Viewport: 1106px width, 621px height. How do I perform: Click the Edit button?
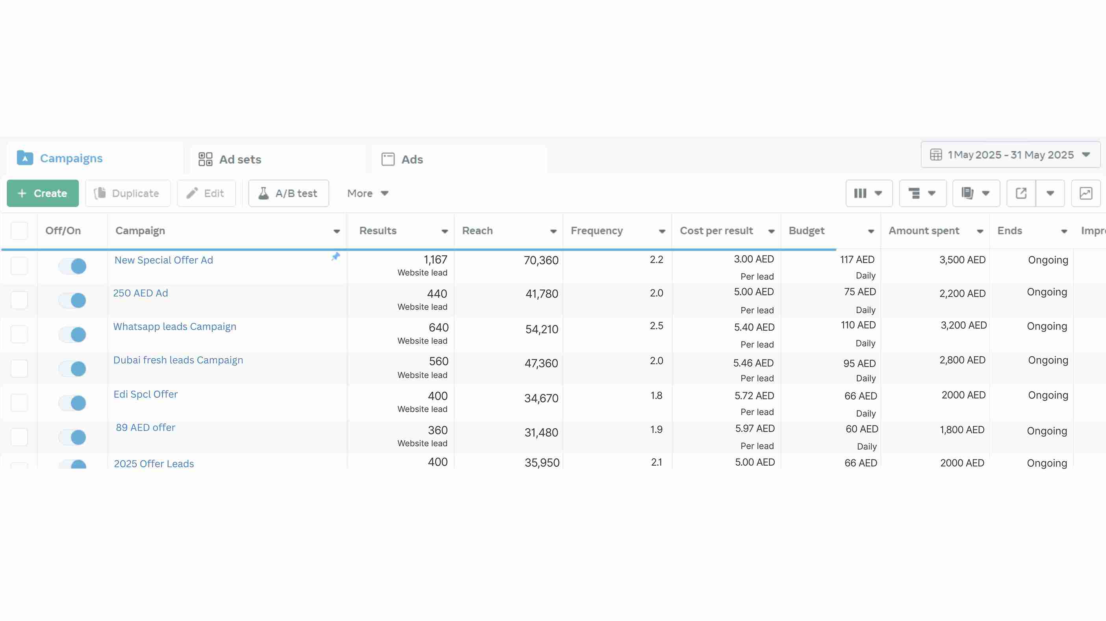point(206,193)
